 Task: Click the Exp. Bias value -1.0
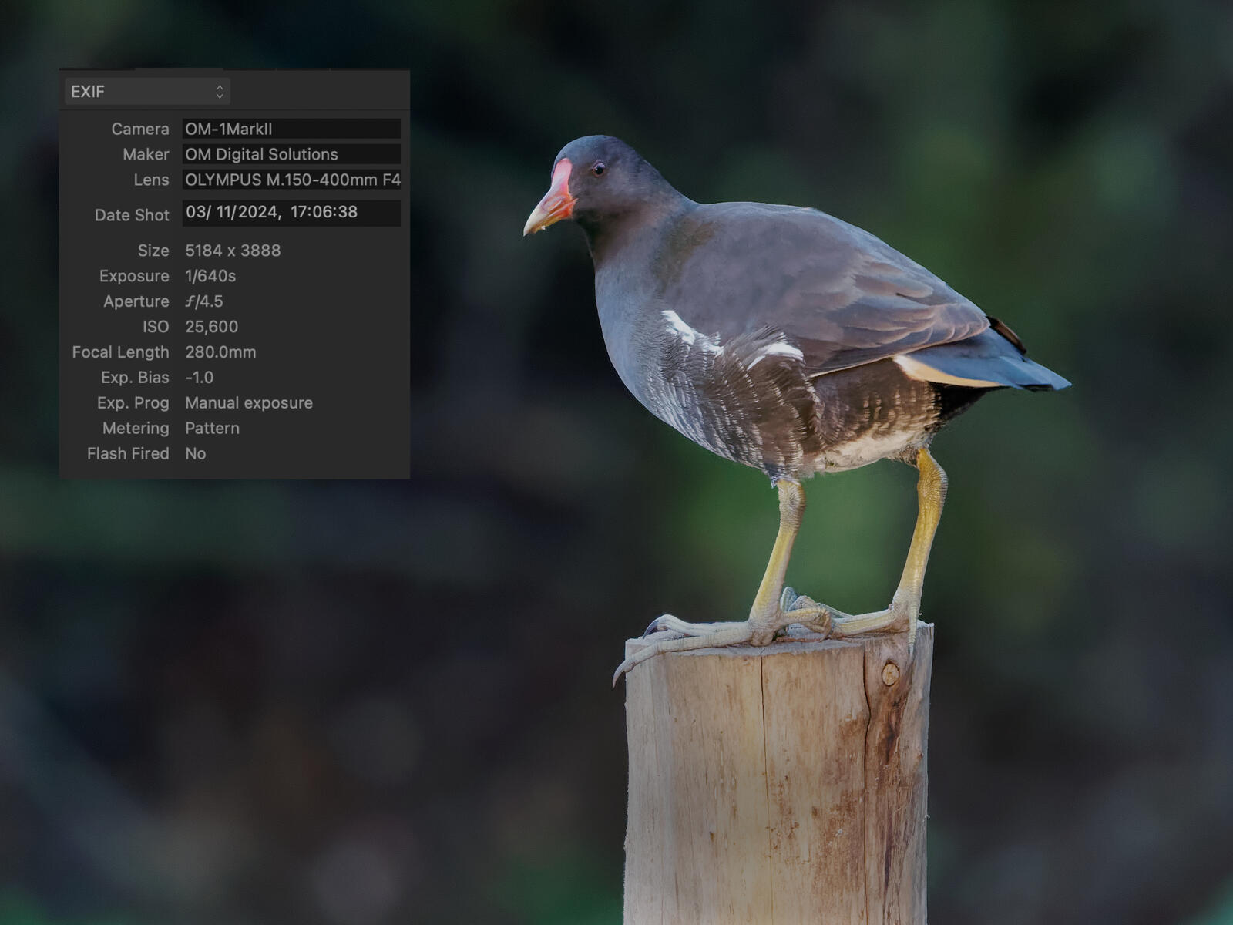(x=199, y=378)
